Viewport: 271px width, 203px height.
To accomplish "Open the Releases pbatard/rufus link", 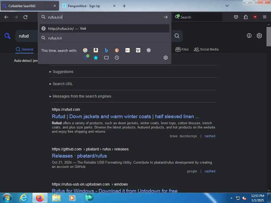I will pyautogui.click(x=79, y=156).
